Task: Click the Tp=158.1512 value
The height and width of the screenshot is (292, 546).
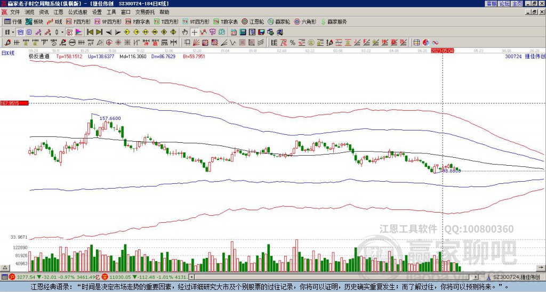Action: (69, 56)
